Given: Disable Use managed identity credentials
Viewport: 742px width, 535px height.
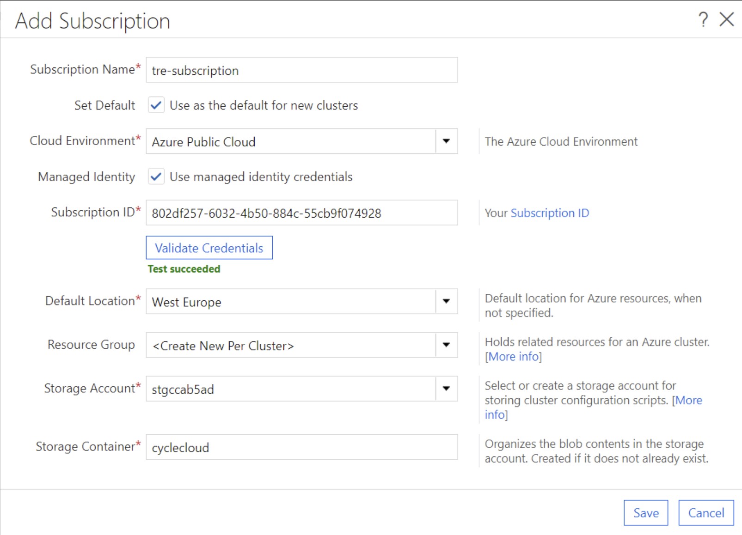Looking at the screenshot, I should pos(156,176).
